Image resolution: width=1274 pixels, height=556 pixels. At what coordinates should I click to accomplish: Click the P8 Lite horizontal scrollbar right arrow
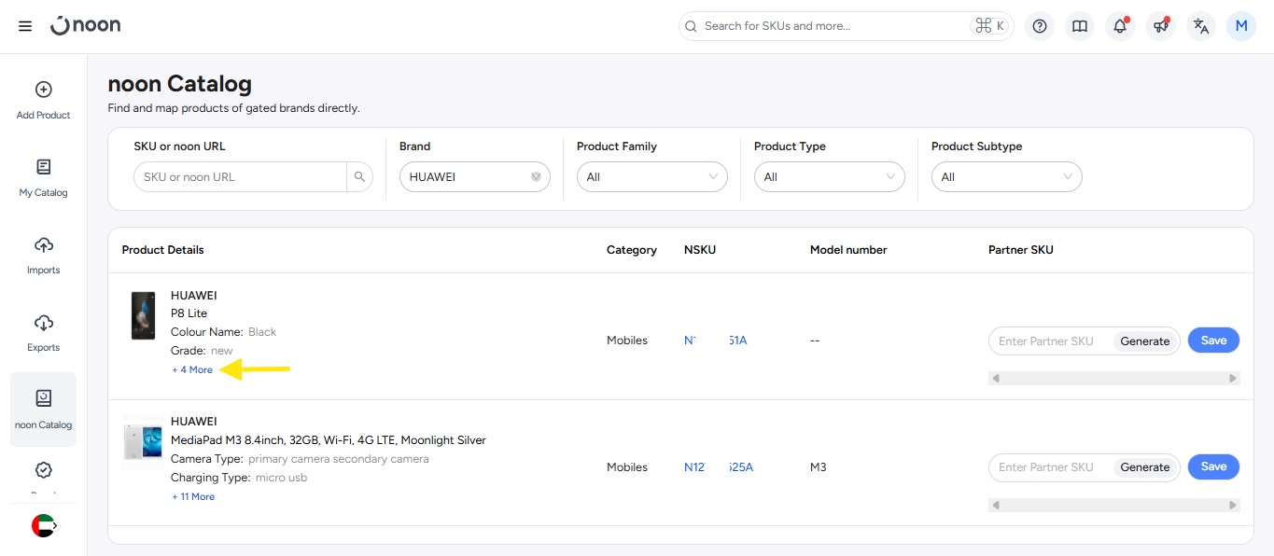pos(1233,379)
